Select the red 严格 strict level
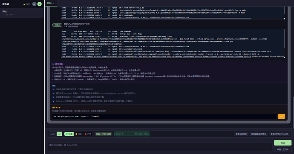The width and height of the screenshot is (294, 154). pos(88,134)
